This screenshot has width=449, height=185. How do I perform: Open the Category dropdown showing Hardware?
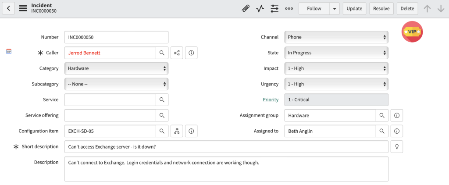(x=117, y=68)
